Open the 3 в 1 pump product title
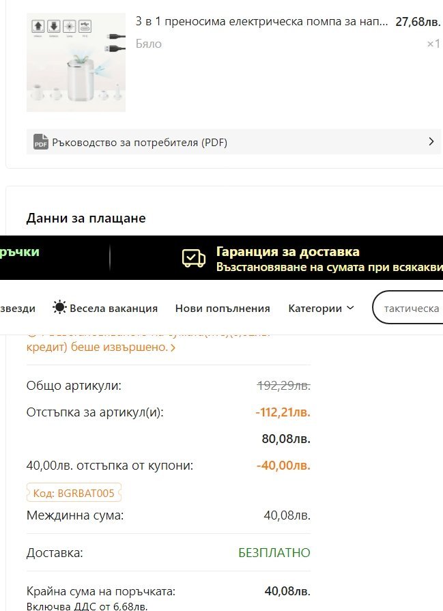443x611 pixels. (262, 22)
